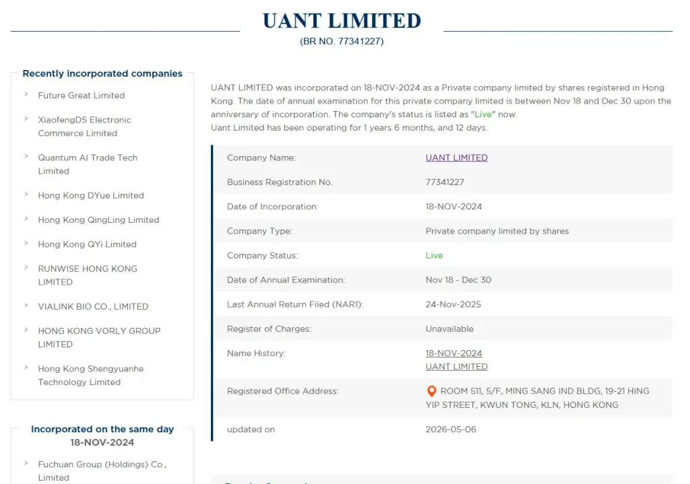The image size is (690, 484).
Task: Click the BR NO. 77341227 subtitle
Action: pos(342,41)
